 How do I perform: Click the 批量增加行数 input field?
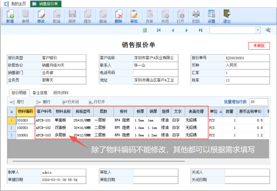coord(258,102)
